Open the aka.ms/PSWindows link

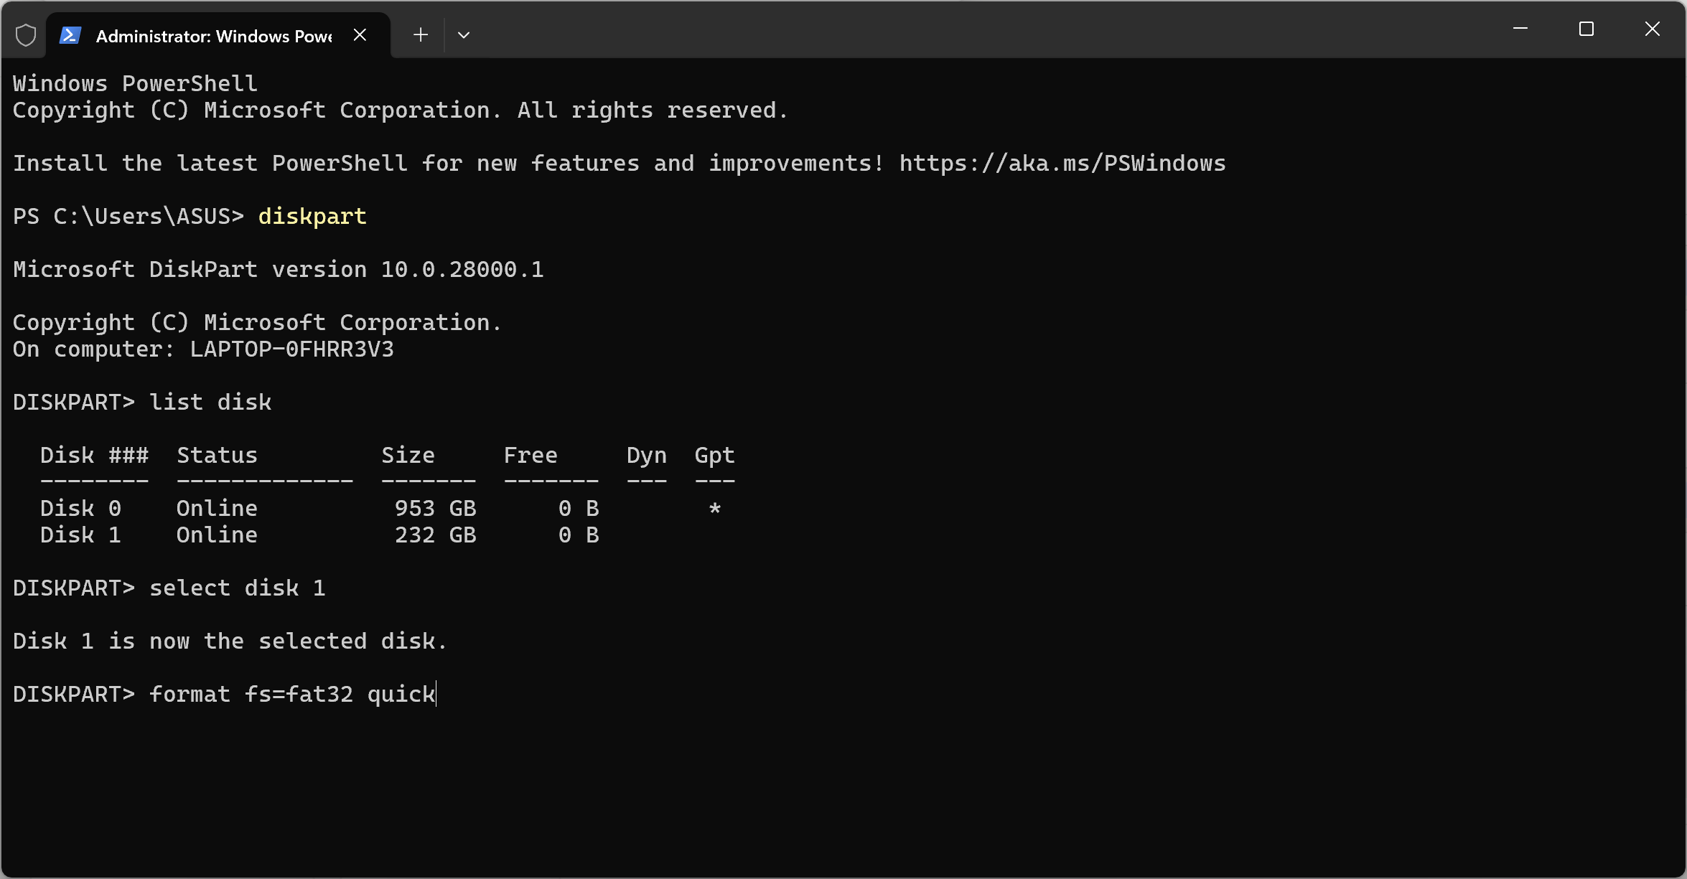point(1062,164)
